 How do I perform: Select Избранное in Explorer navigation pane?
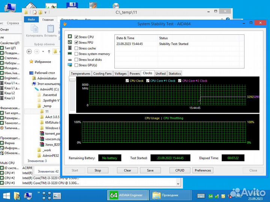pos(43,62)
